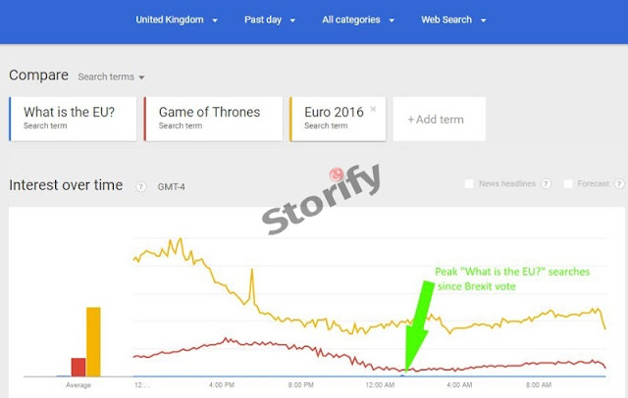Enable the Forecast checkbox
The image size is (628, 398).
[x=568, y=183]
